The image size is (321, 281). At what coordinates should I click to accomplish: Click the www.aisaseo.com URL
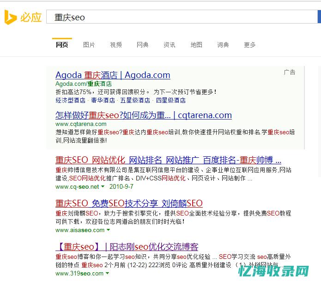pos(80,230)
